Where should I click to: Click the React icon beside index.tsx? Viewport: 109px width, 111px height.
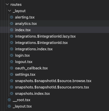[12, 30]
